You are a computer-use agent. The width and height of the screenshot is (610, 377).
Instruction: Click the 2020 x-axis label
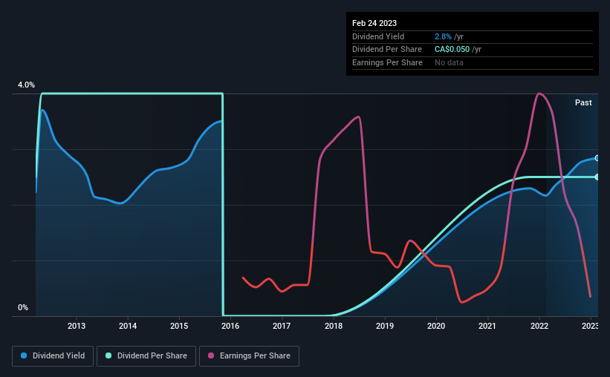tap(436, 326)
